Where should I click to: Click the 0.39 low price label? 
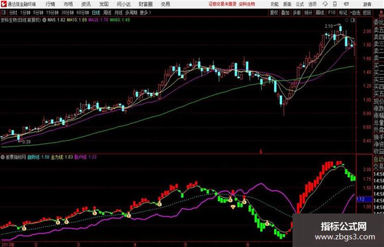[26, 142]
